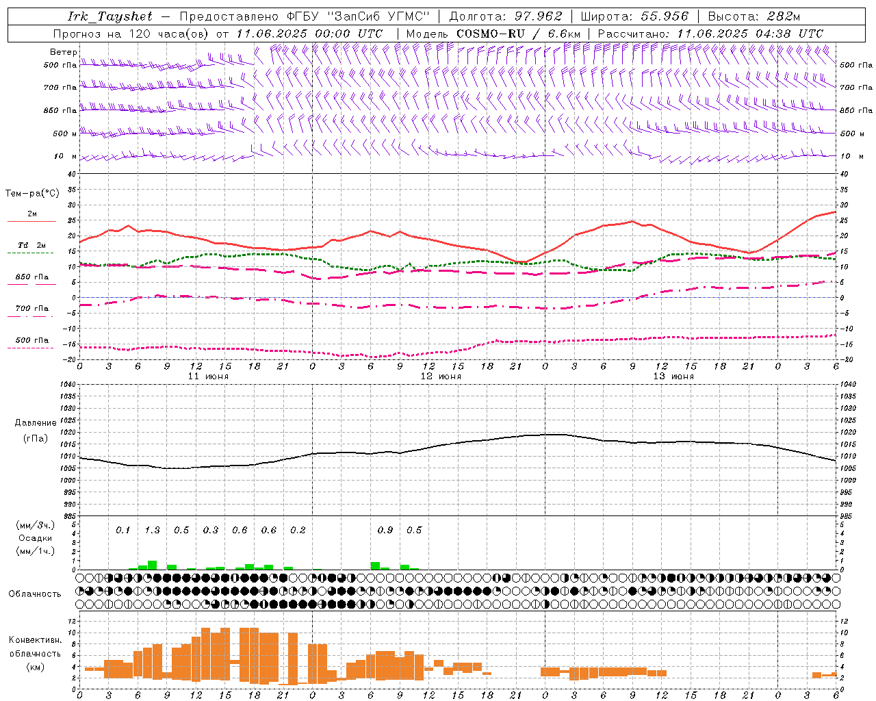Click the "Рассчитано" label
Screen dimensions: 876x701
click(634, 34)
